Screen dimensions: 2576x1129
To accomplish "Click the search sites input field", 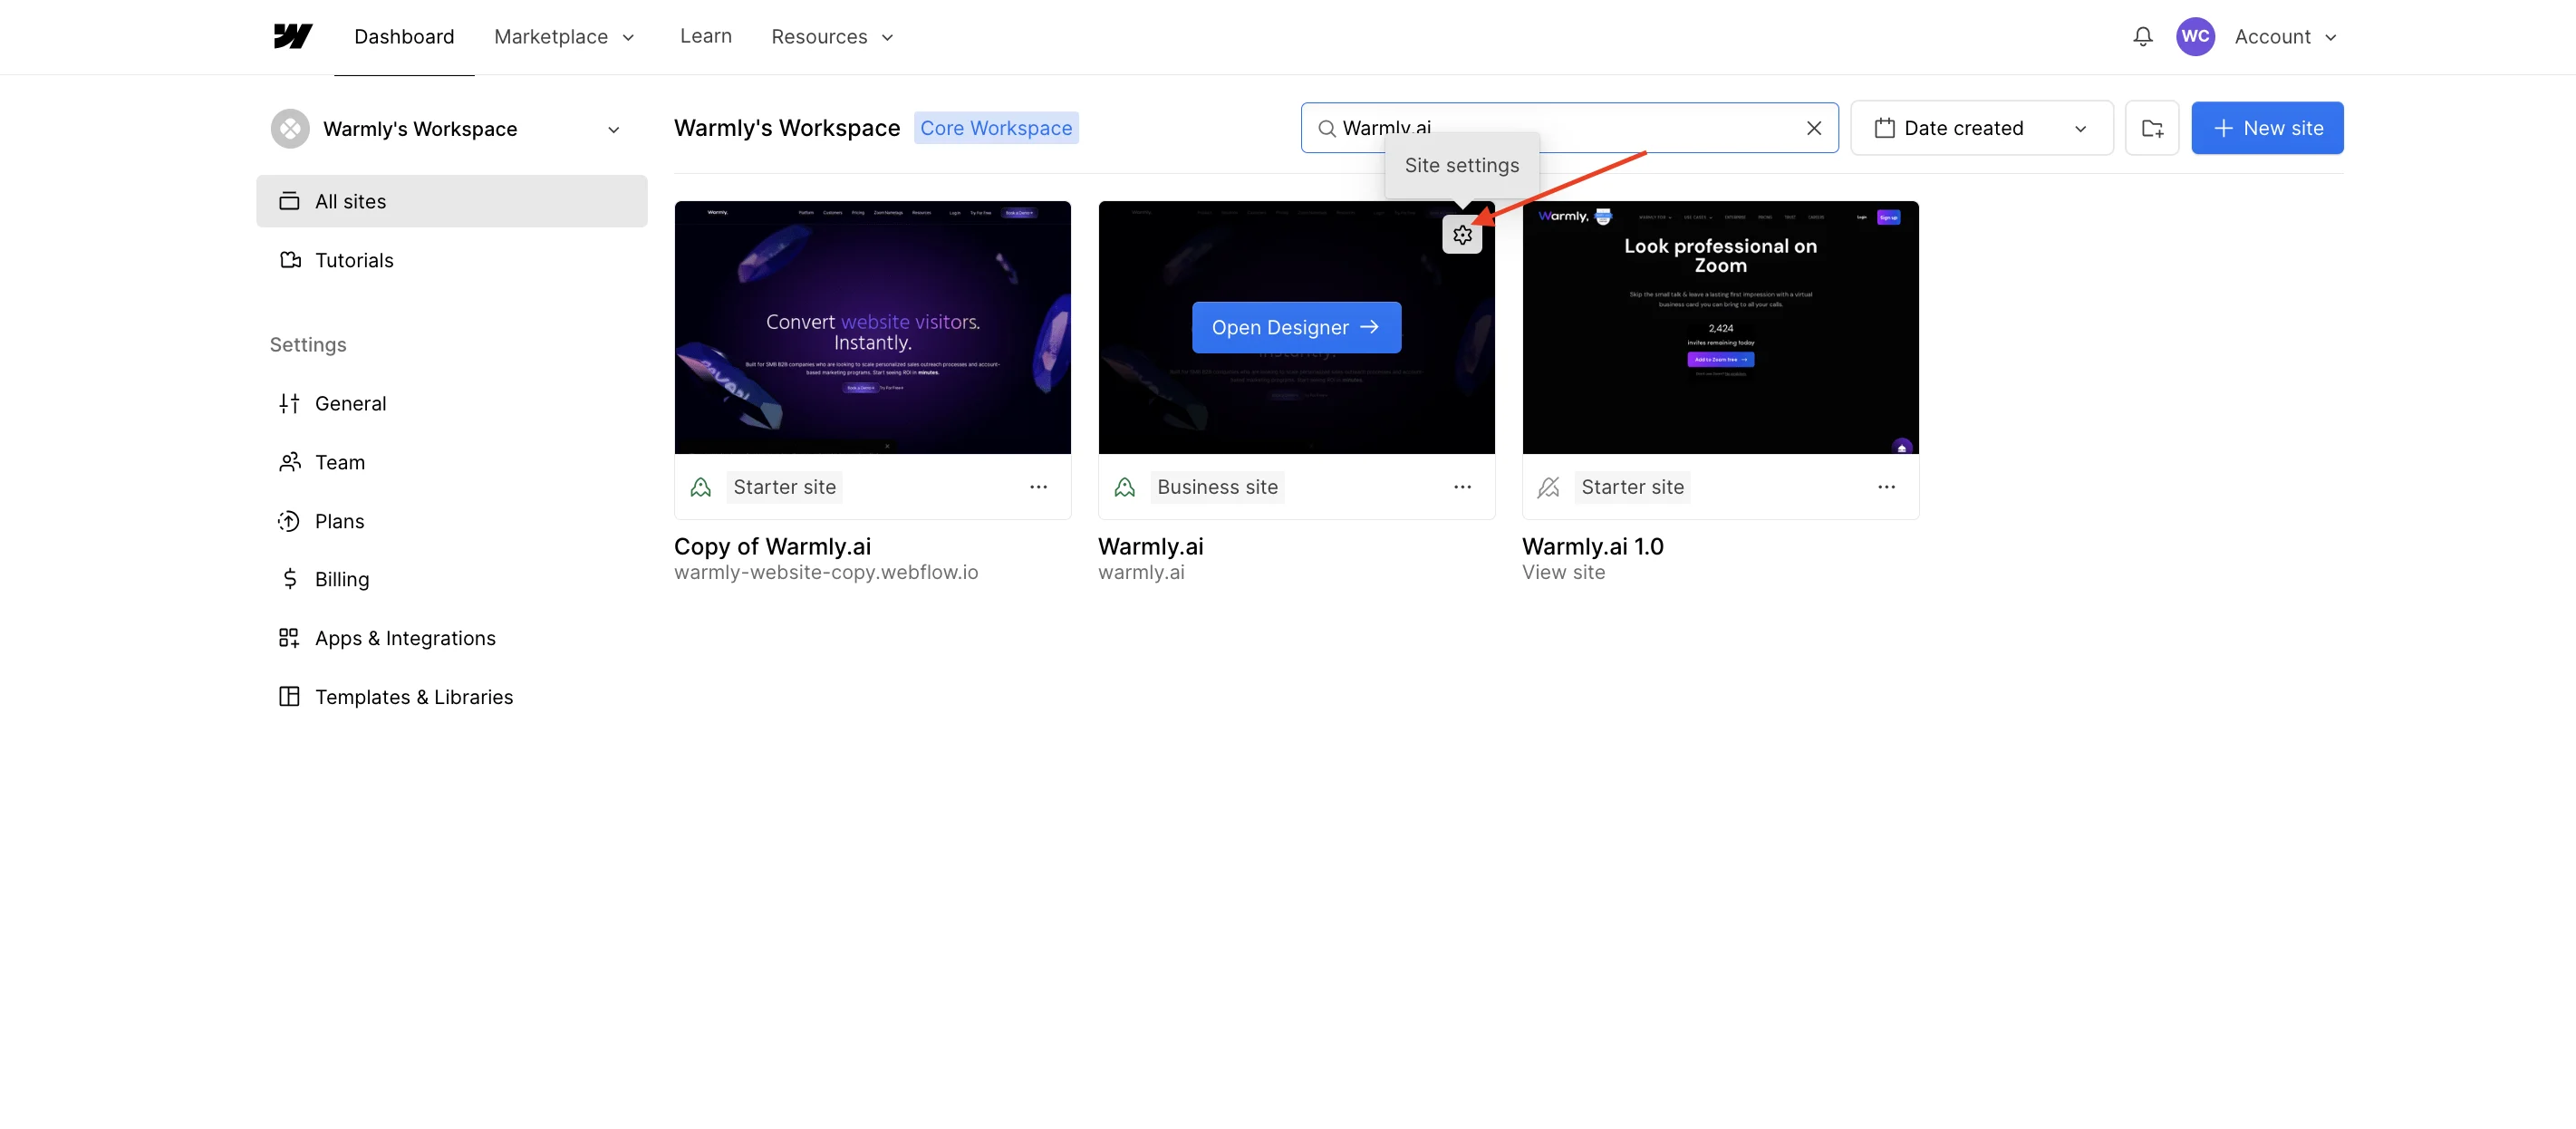I will coord(1568,128).
